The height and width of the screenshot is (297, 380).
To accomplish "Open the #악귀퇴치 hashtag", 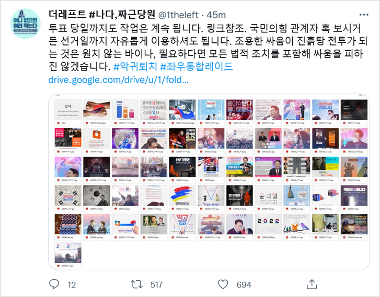I will (135, 66).
